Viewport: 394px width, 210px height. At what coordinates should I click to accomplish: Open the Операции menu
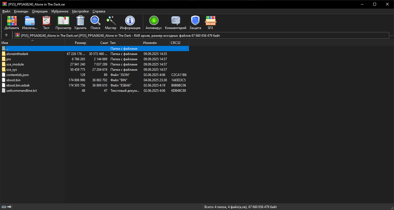40,11
